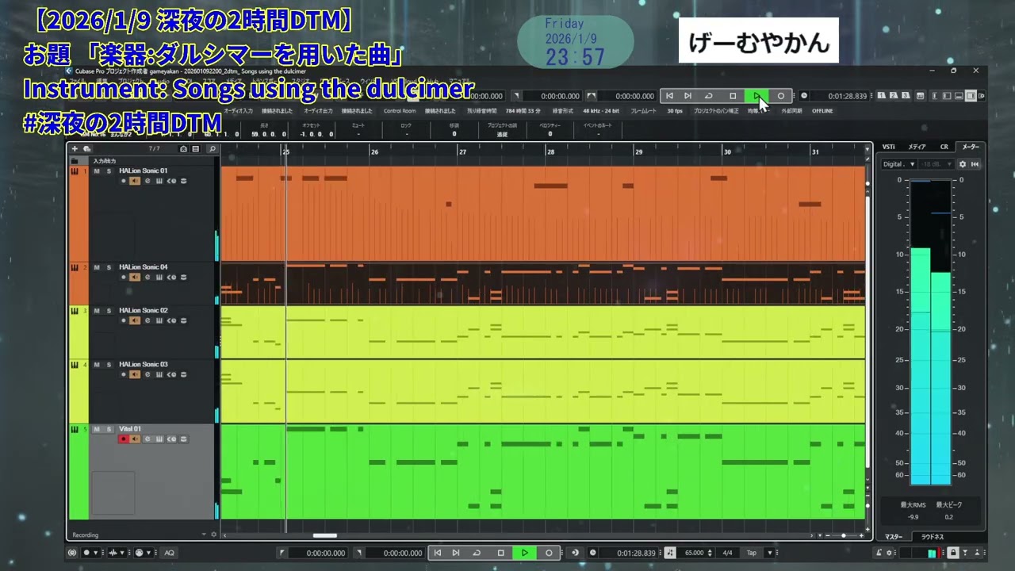Screen dimensions: 1015x571
Task: Open channel settings 'e' on HALion Sonic 04
Action: pos(147,278)
